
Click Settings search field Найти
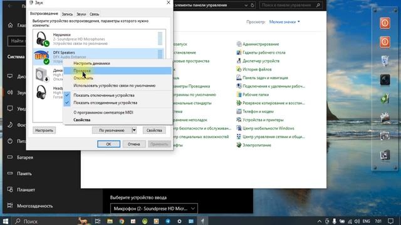pos(17,41)
